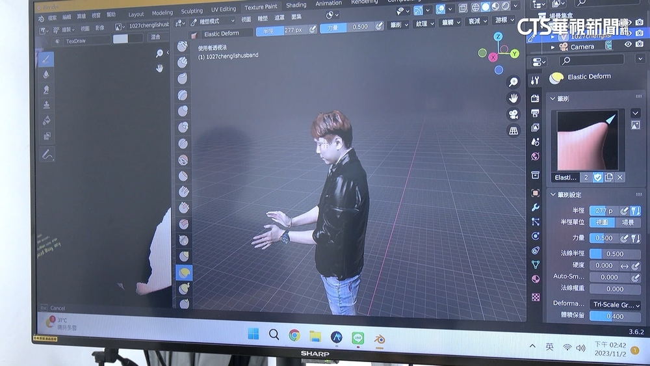The width and height of the screenshot is (650, 366).
Task: Open the Render properties tab
Action: 535,98
